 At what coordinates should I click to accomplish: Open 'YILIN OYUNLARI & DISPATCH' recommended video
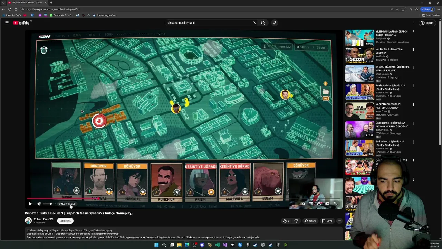(x=391, y=33)
